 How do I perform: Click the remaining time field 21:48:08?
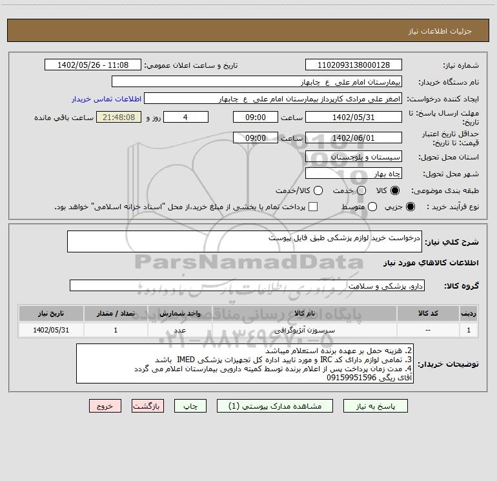(119, 117)
